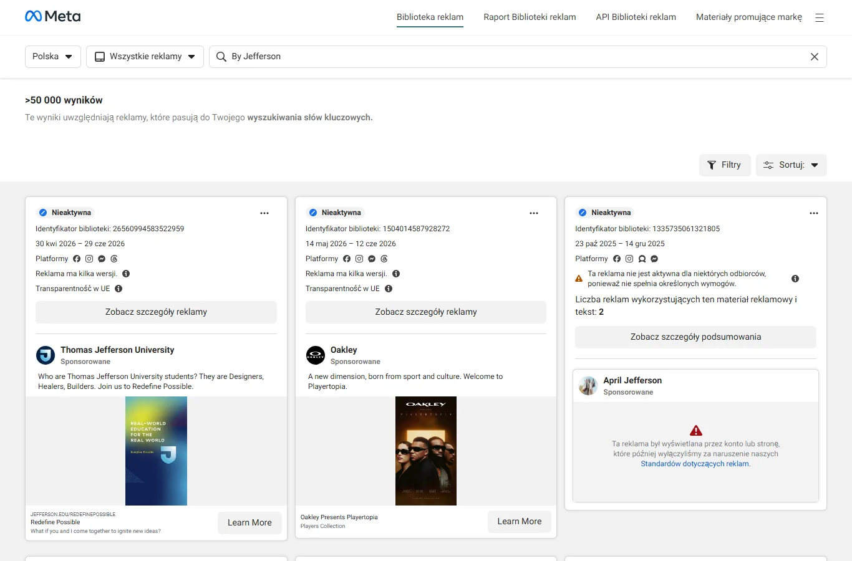Click blue status icon beside Nieaktywna on Oakley ad
The image size is (852, 561).
tap(313, 213)
